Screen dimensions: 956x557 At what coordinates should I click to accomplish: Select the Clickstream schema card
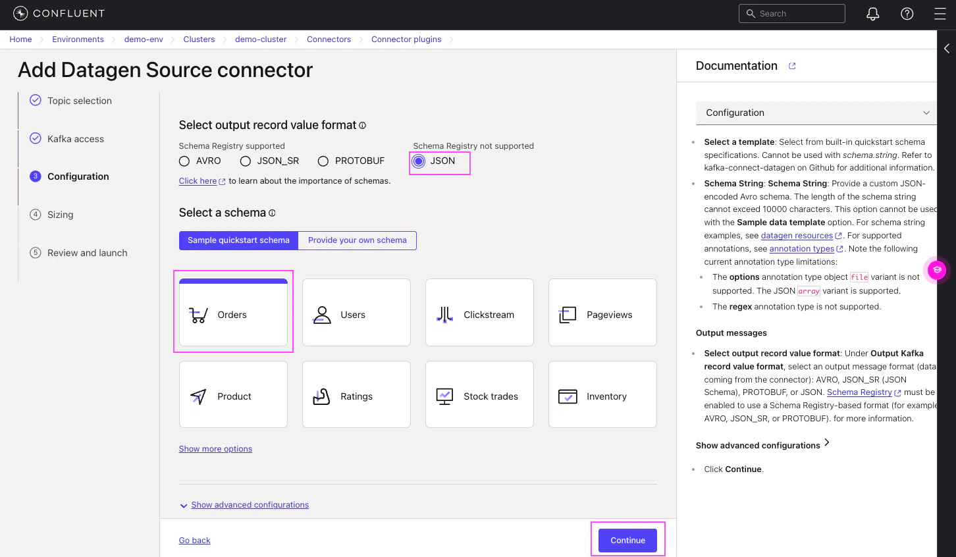coord(479,312)
